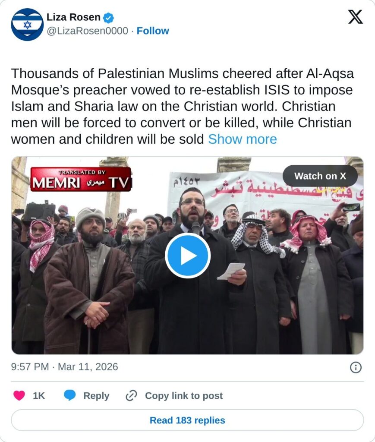Click the X logo icon
Image resolution: width=375 pixels, height=442 pixels.
355,17
